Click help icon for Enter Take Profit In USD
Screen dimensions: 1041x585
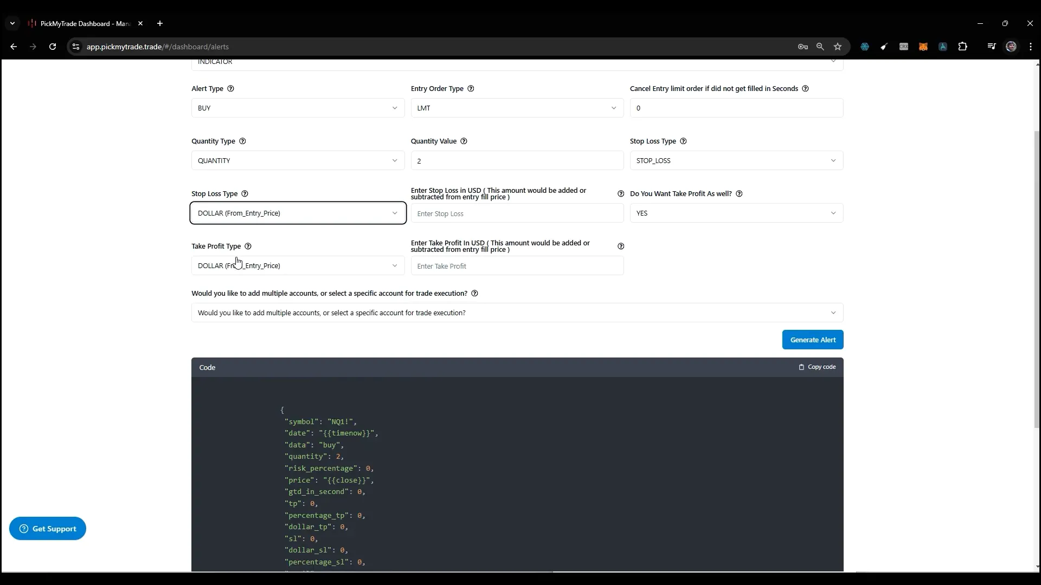[x=621, y=246]
